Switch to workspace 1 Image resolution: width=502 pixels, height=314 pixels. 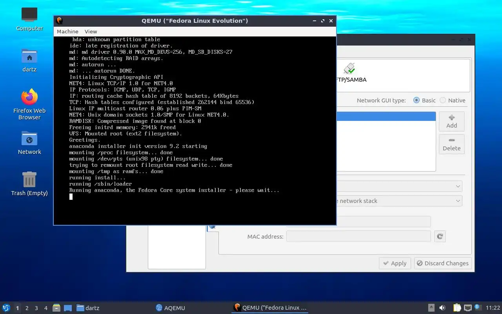point(17,308)
